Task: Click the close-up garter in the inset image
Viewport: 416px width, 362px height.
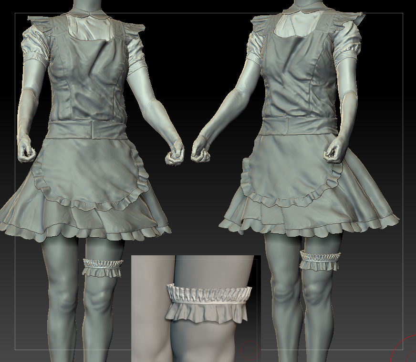Action: (208, 303)
